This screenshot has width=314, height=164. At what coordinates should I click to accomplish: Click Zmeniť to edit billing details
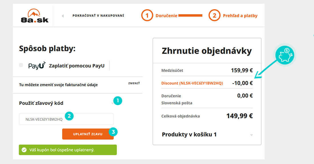pos(134,83)
